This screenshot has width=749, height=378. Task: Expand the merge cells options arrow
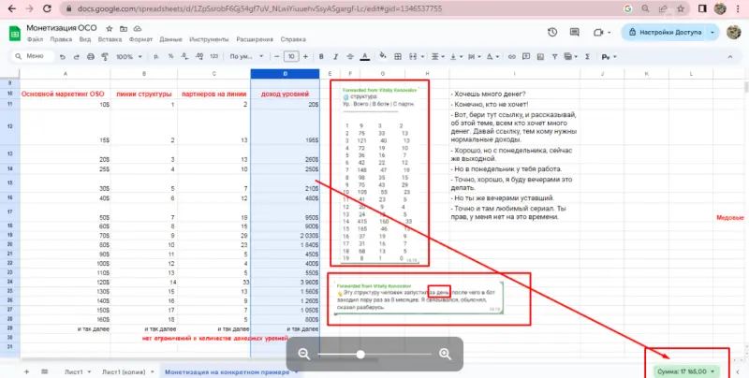pyautogui.click(x=423, y=57)
